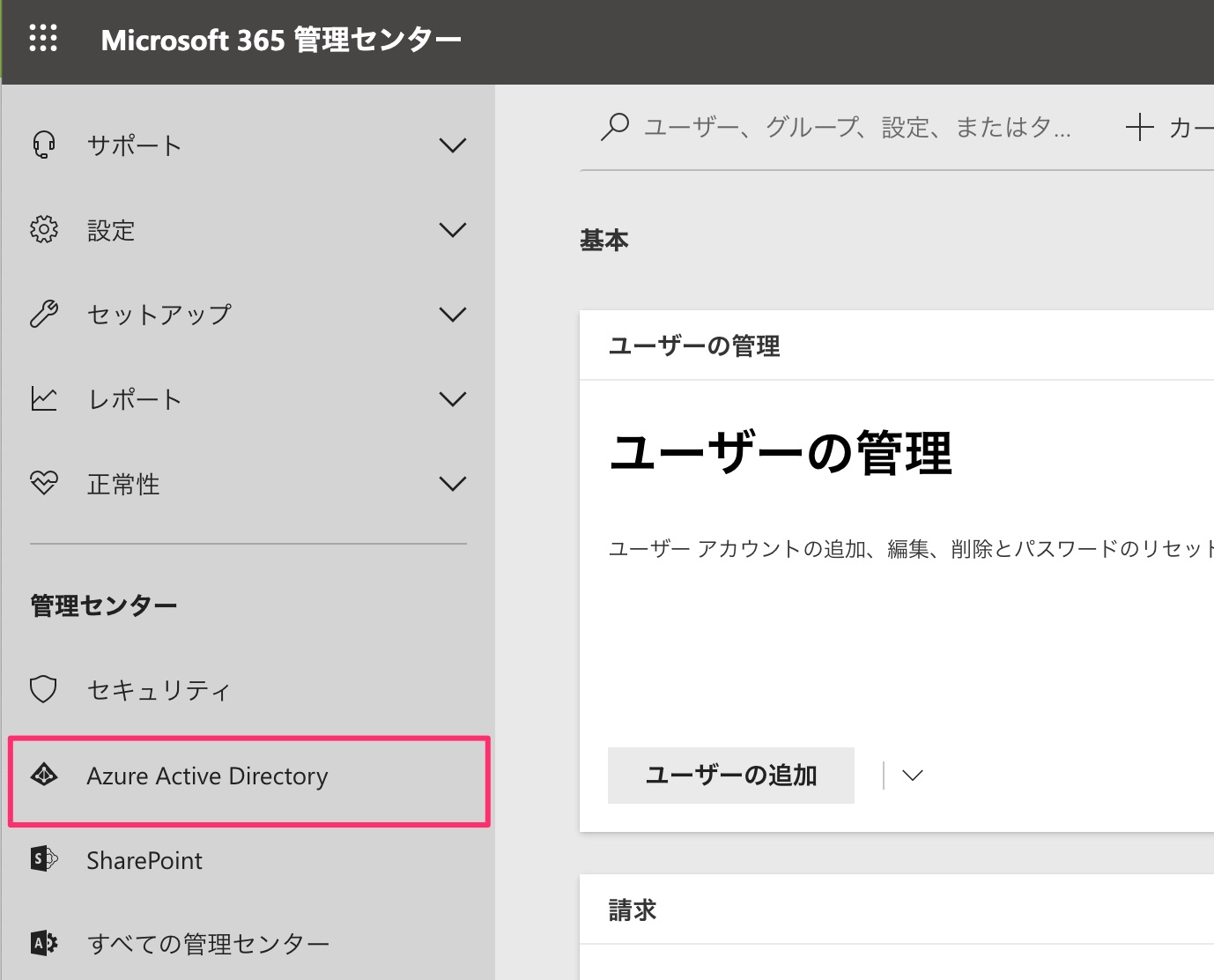Expand the サポート chevron
This screenshot has width=1214, height=980.
pyautogui.click(x=452, y=145)
